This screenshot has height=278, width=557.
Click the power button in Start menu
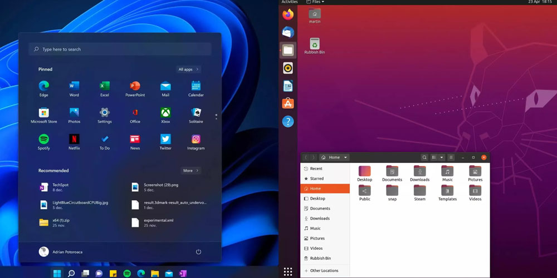click(199, 252)
